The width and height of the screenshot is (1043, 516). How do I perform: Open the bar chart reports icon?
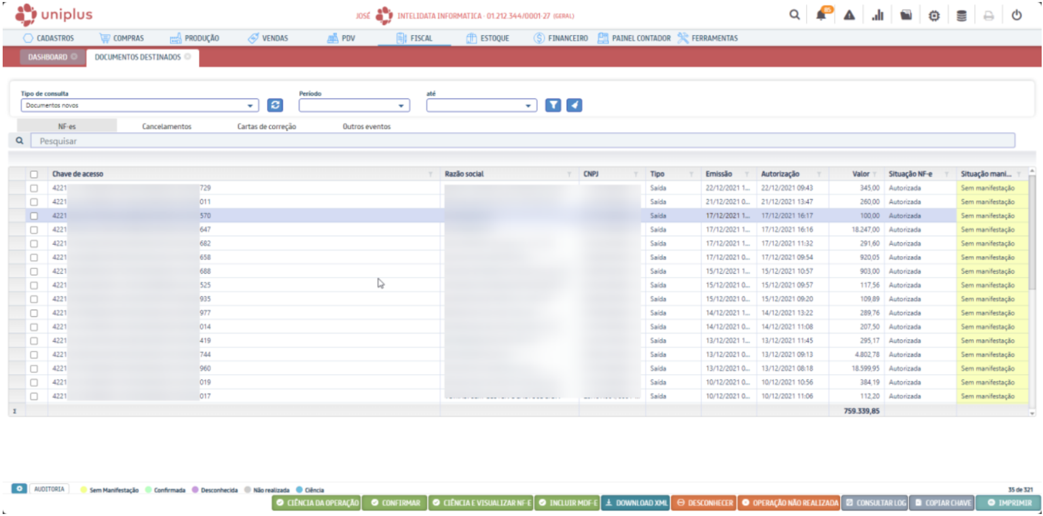coord(877,16)
